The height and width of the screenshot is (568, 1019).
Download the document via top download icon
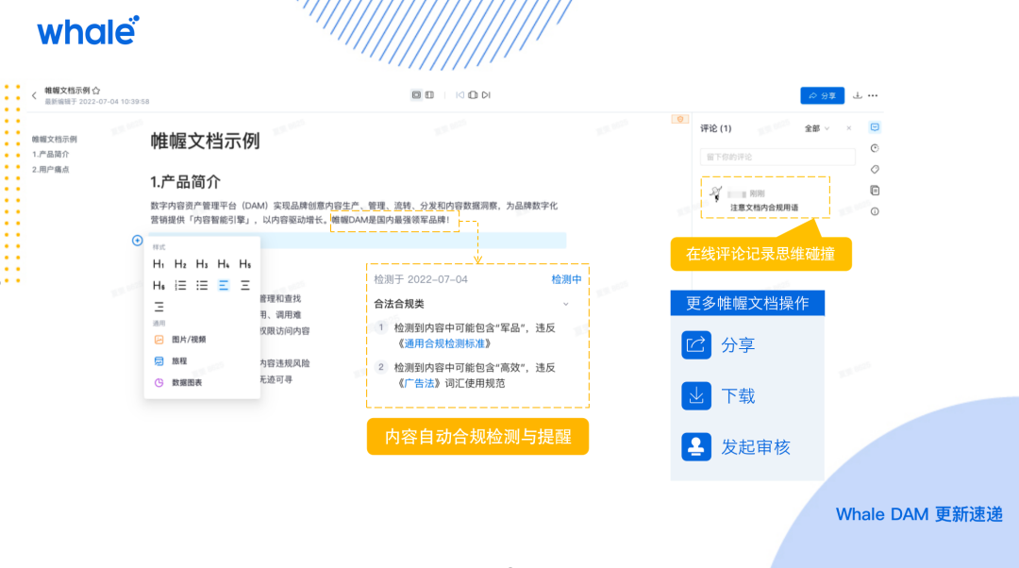[857, 95]
